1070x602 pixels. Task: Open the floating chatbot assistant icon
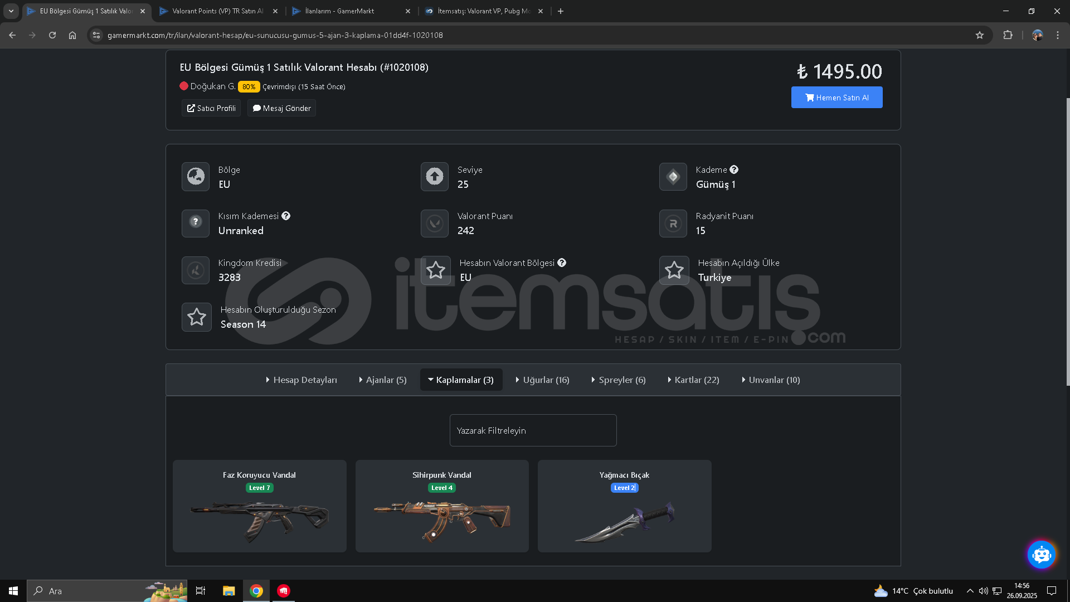point(1041,555)
